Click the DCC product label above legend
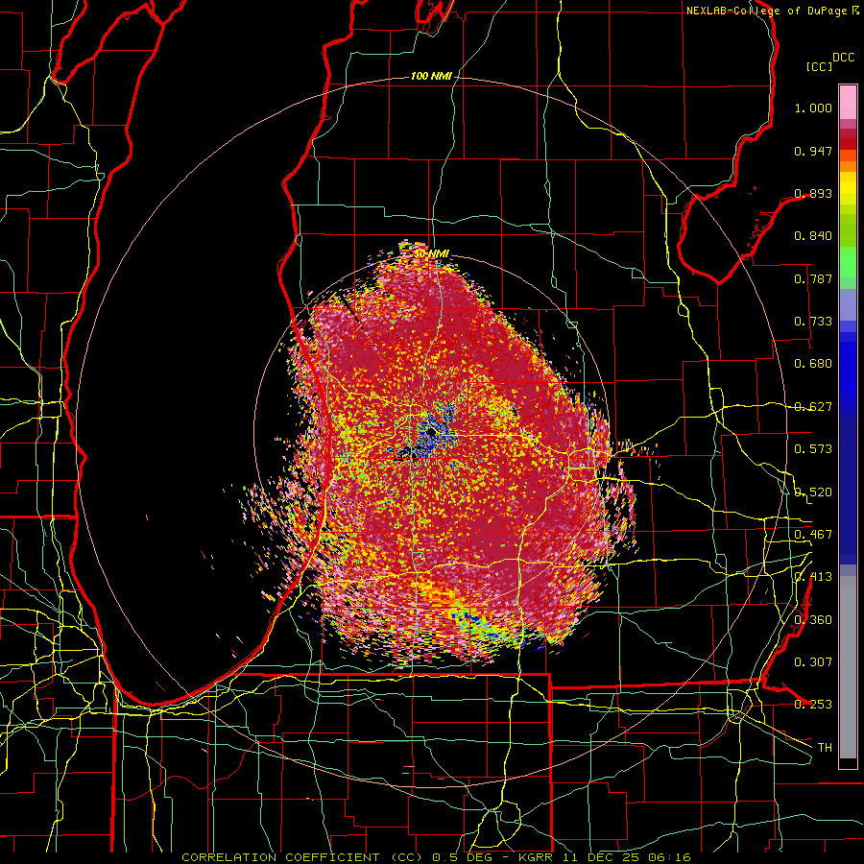 click(843, 58)
